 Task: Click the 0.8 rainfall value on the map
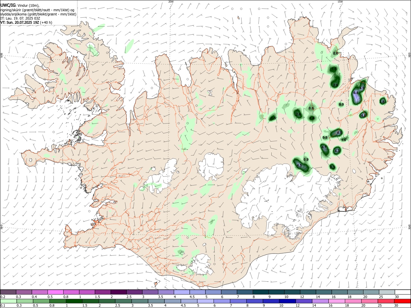click(x=311, y=108)
